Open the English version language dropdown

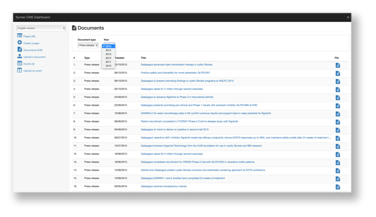(x=41, y=28)
